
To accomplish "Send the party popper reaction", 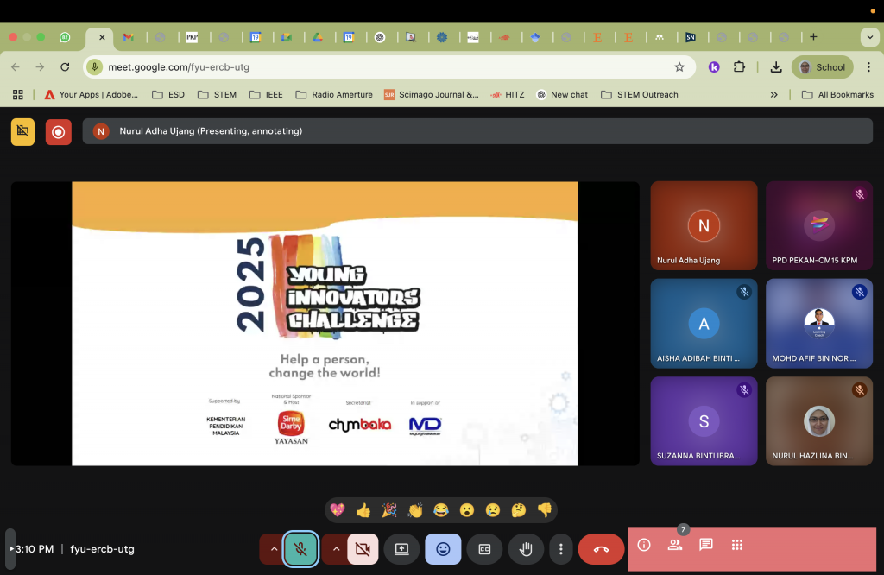I will click(x=389, y=510).
